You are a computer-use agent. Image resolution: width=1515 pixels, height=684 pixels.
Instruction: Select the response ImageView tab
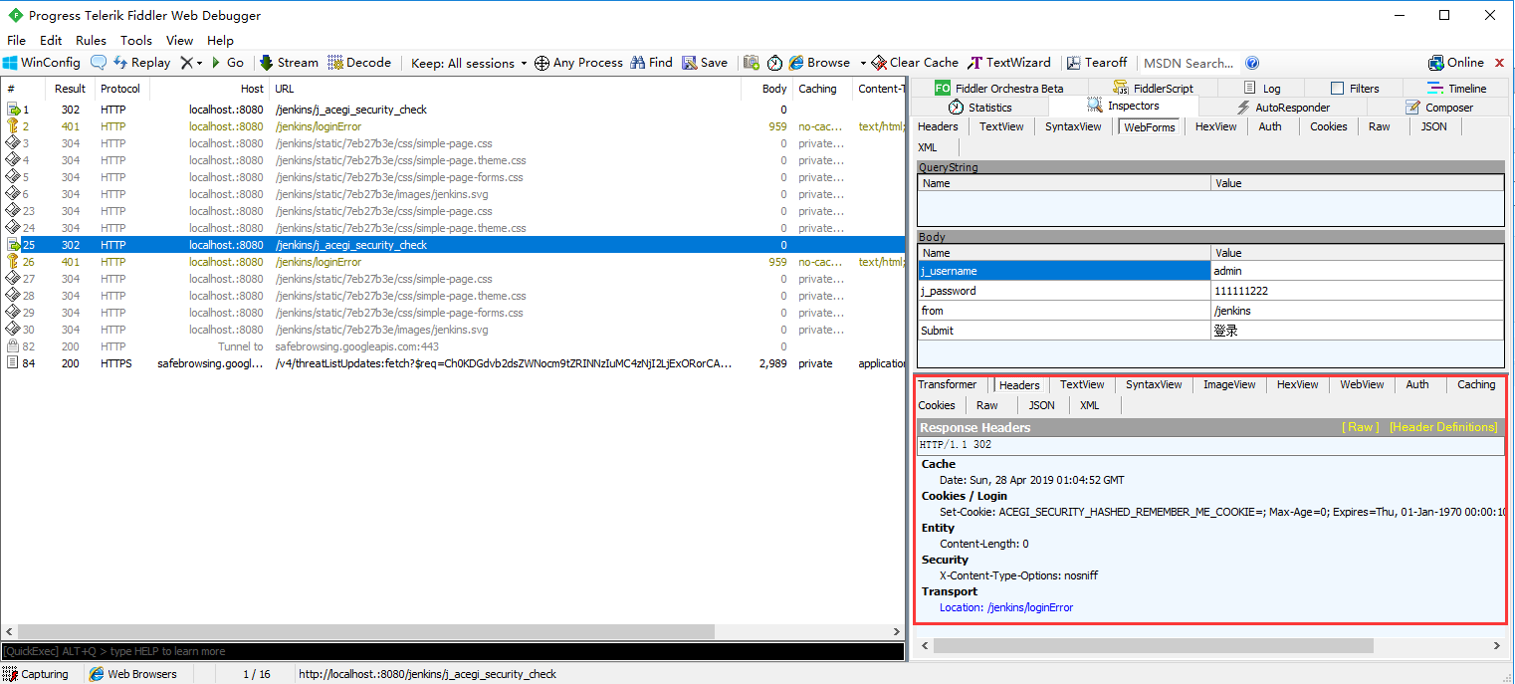1229,384
